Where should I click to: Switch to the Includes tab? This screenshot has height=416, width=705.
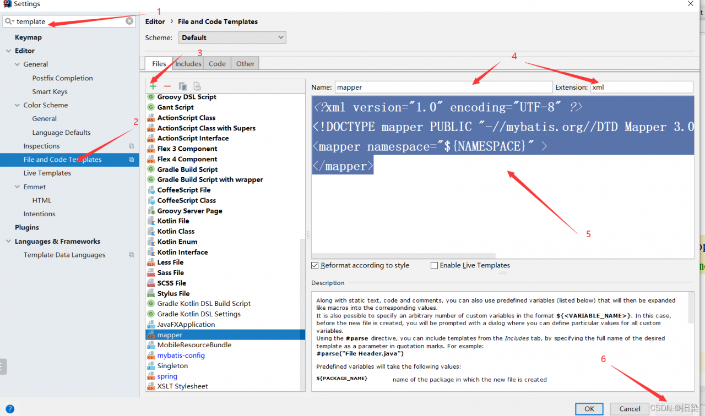tap(188, 63)
